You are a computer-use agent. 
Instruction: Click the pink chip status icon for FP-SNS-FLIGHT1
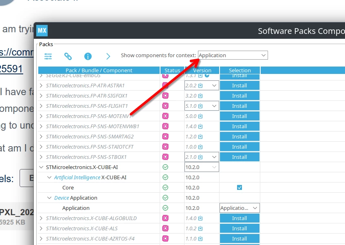tap(165, 106)
